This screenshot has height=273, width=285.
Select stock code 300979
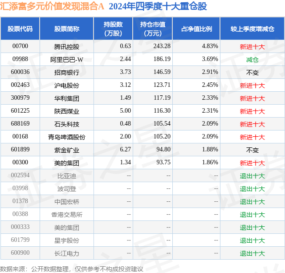point(20,98)
